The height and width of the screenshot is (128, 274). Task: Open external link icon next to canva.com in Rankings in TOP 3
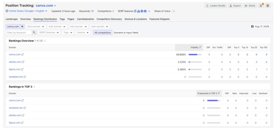click(x=22, y=100)
